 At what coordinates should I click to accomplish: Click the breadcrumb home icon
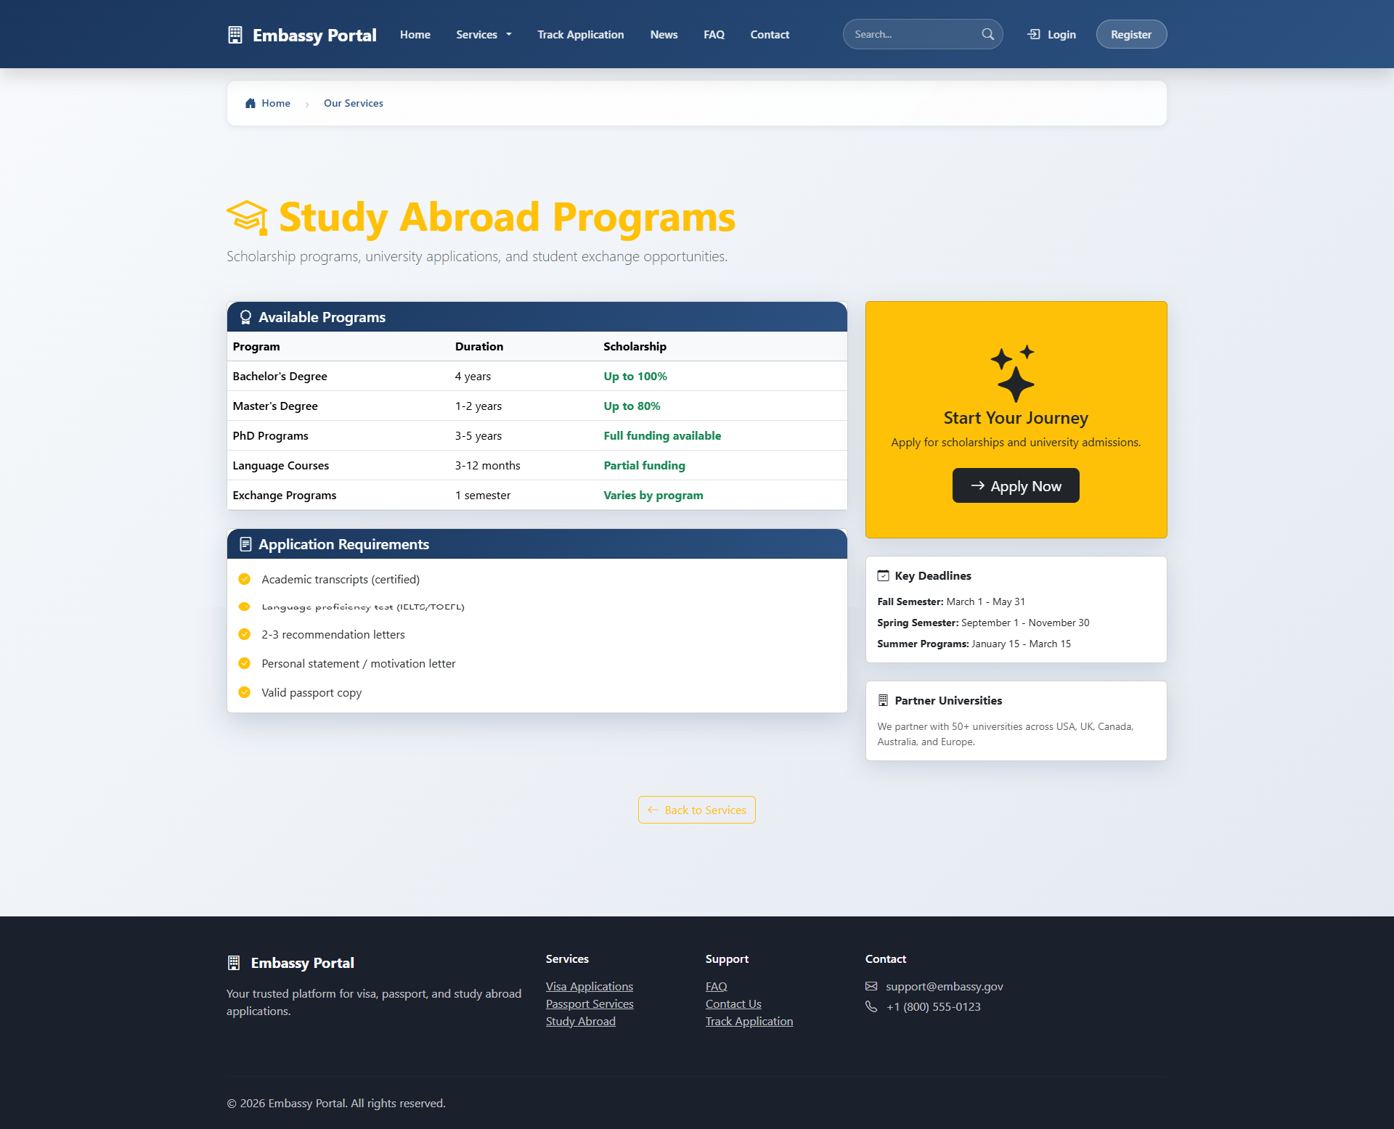[x=250, y=103]
